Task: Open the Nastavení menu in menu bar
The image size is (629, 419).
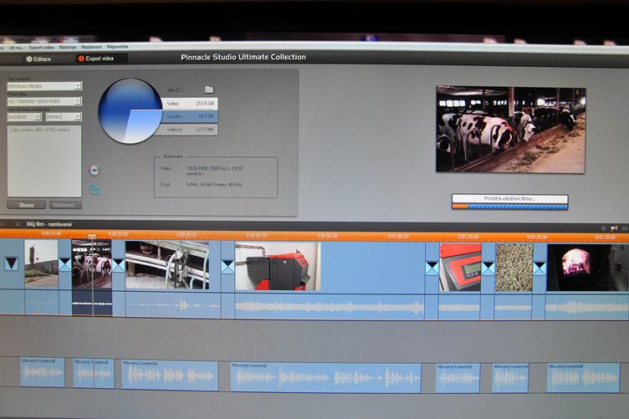Action: (x=91, y=47)
